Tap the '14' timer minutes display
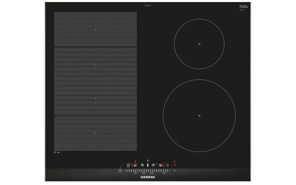Screen dimensions: 296x185 pos(174,165)
